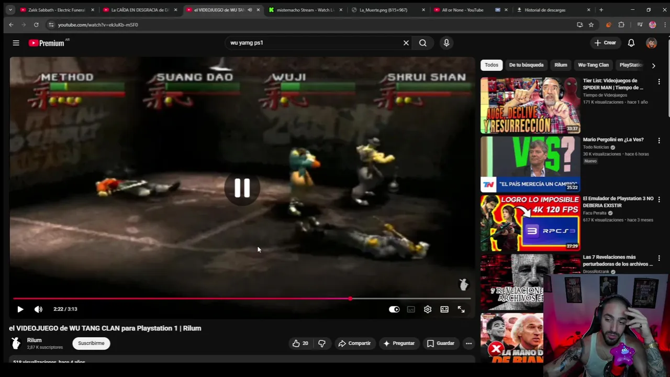Open Mario Pergolini video thumbnail
The image size is (670, 377).
530,164
